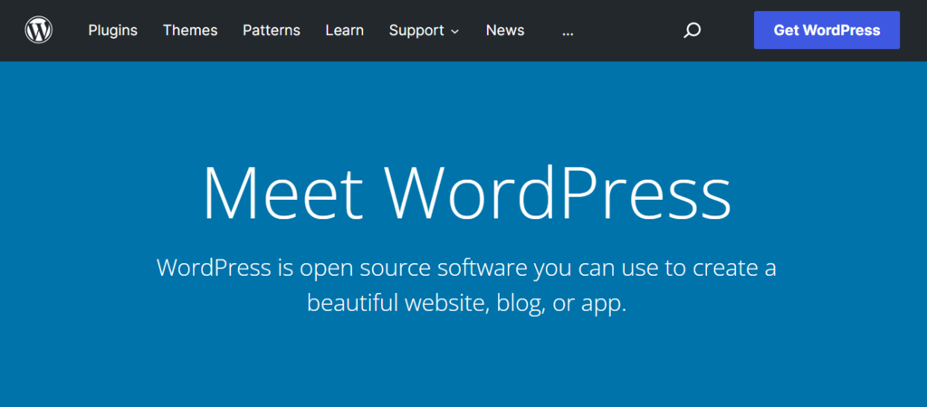Select Patterns in the navigation bar

(x=272, y=31)
